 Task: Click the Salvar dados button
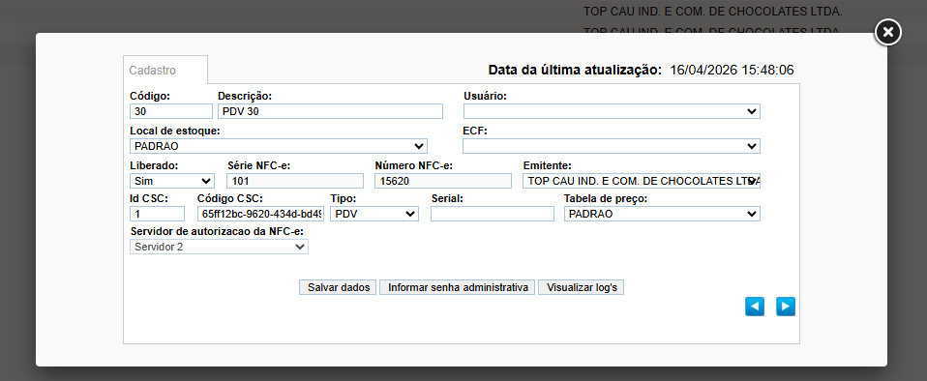click(338, 287)
